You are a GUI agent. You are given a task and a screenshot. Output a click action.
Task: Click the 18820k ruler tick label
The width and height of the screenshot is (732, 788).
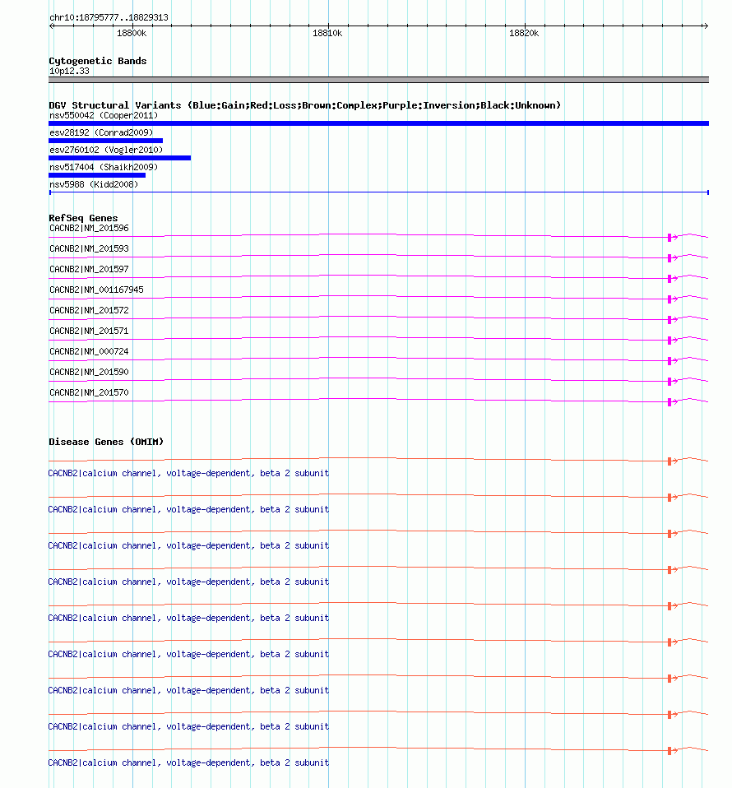[523, 33]
